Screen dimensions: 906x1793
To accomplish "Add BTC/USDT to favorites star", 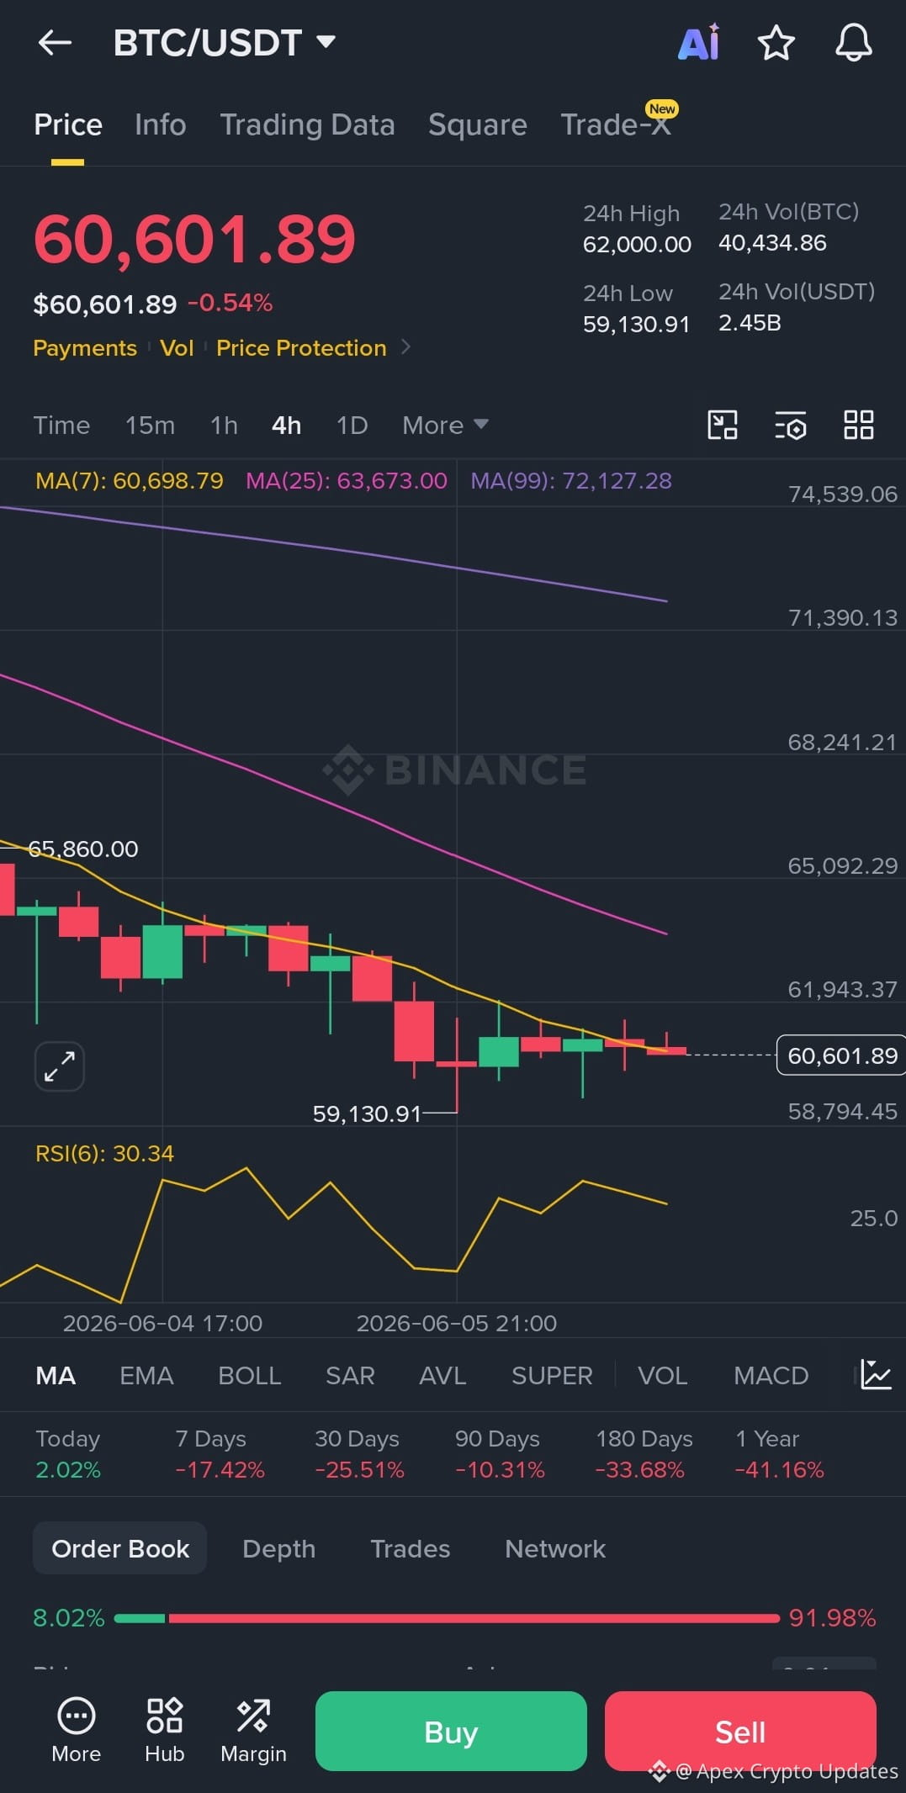I will tap(776, 43).
